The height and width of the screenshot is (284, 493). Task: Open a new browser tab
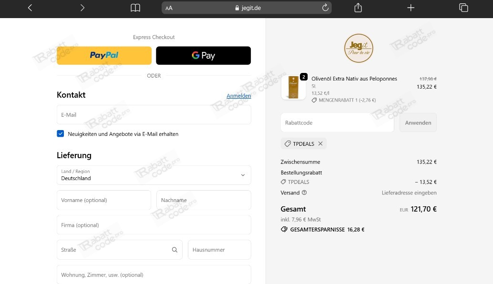click(411, 8)
